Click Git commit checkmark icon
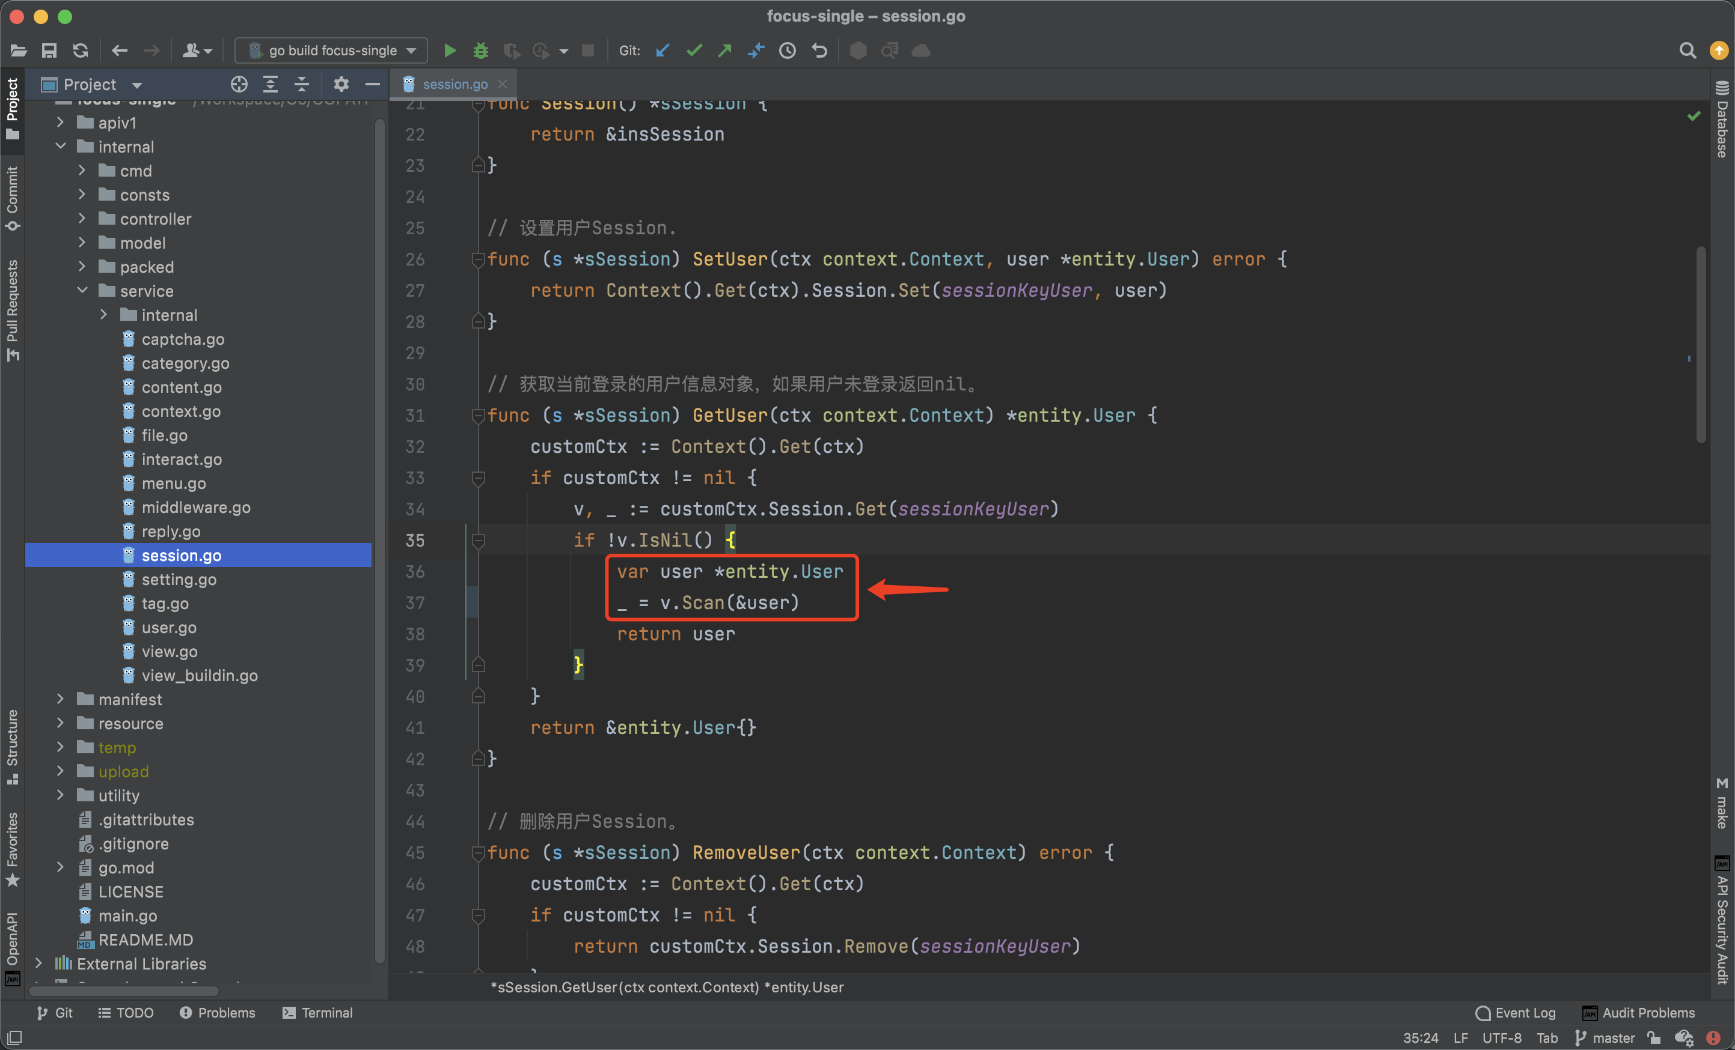The width and height of the screenshot is (1735, 1050). point(694,50)
